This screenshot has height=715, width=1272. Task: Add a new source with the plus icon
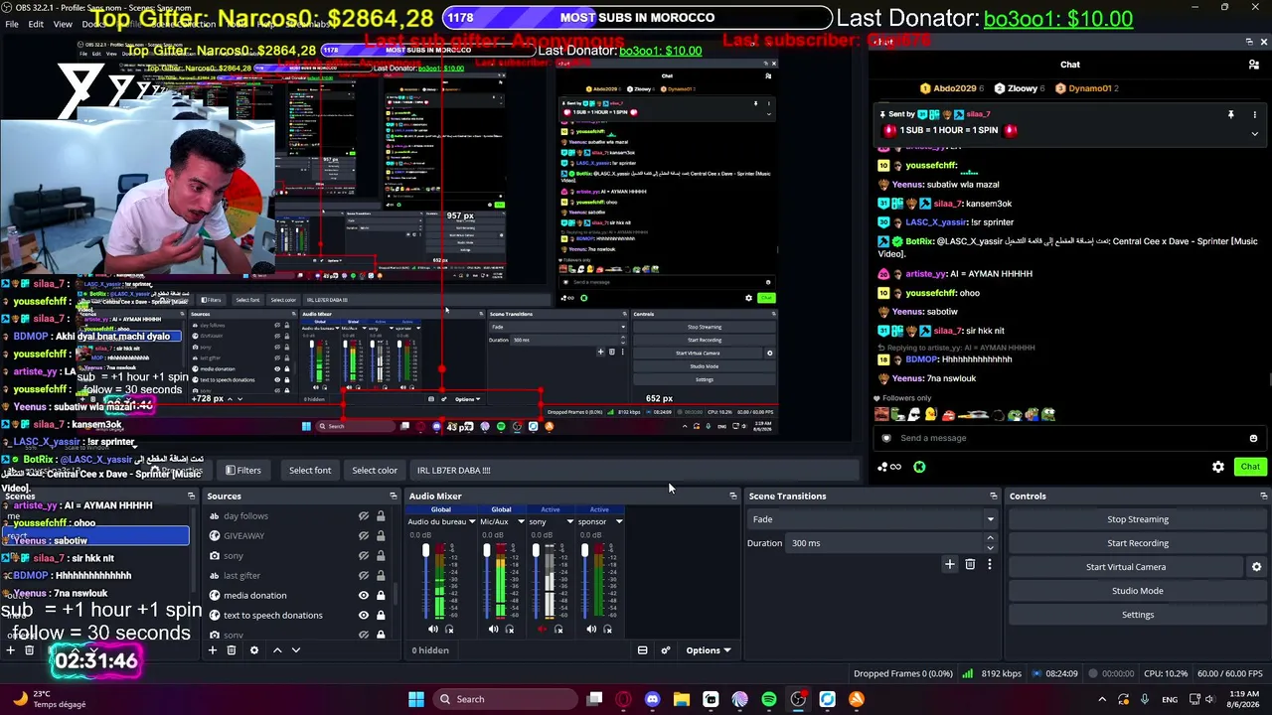point(212,650)
